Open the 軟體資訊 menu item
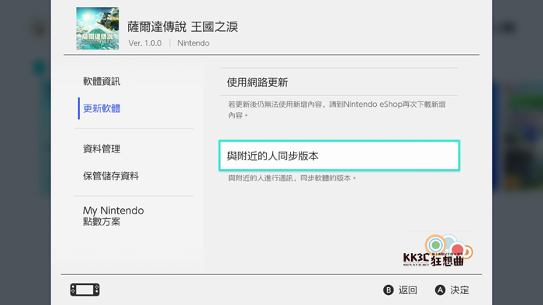This screenshot has height=305, width=543. coord(102,81)
